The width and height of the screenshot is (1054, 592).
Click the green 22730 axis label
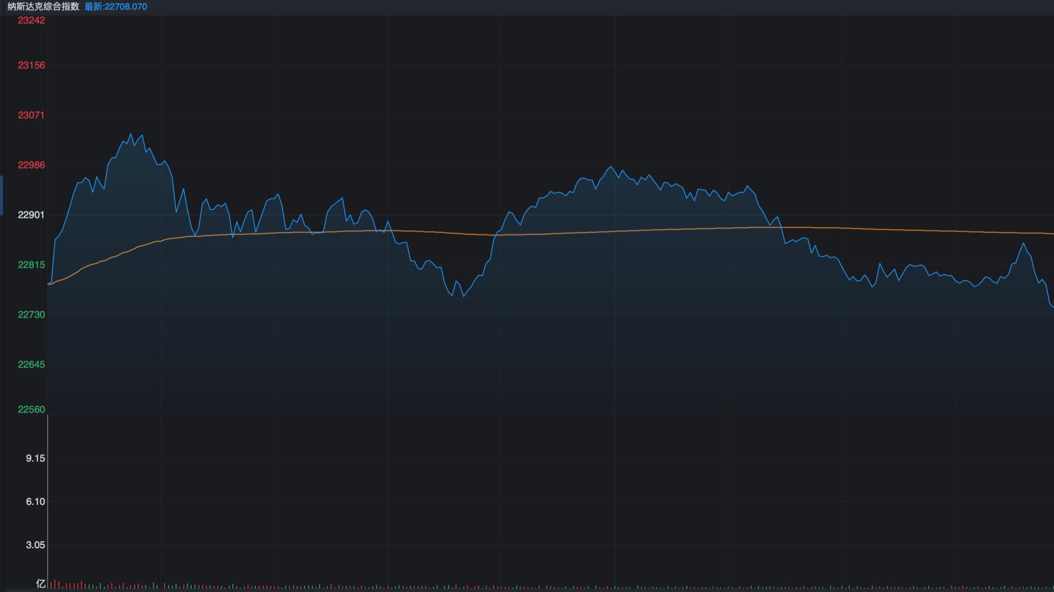point(31,315)
